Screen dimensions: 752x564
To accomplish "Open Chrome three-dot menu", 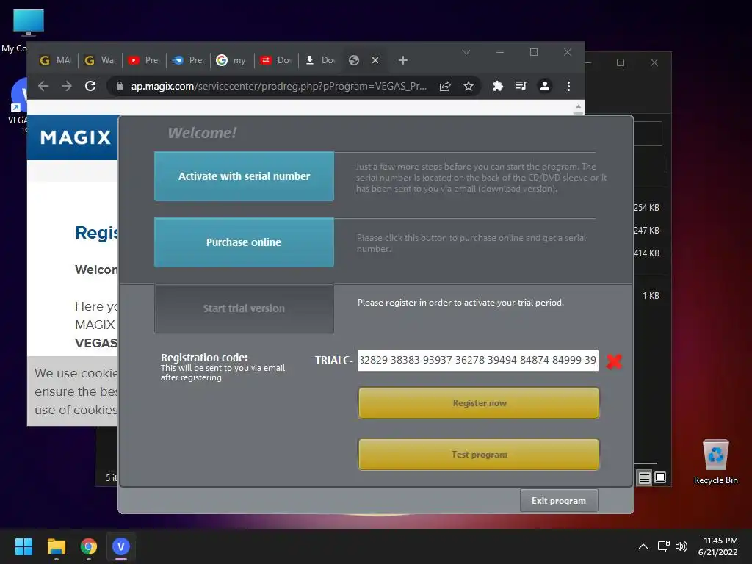I will tap(569, 86).
